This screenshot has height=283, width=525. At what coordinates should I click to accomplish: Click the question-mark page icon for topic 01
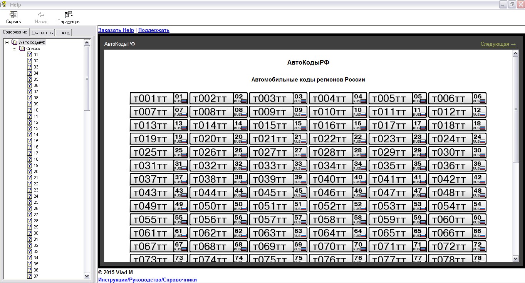pos(30,55)
